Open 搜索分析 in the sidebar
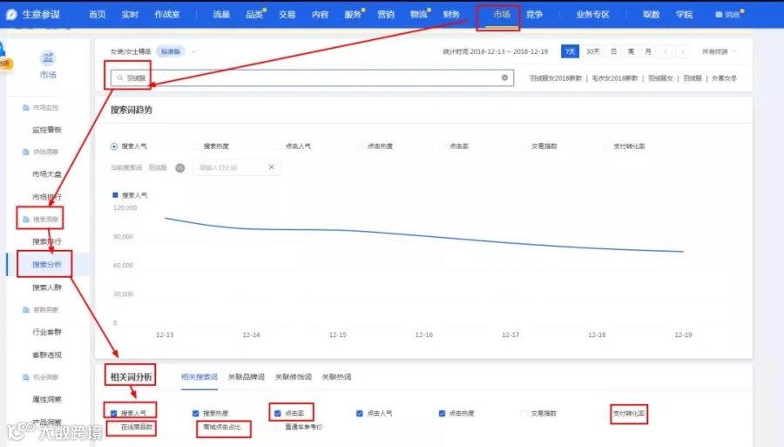 [x=46, y=265]
